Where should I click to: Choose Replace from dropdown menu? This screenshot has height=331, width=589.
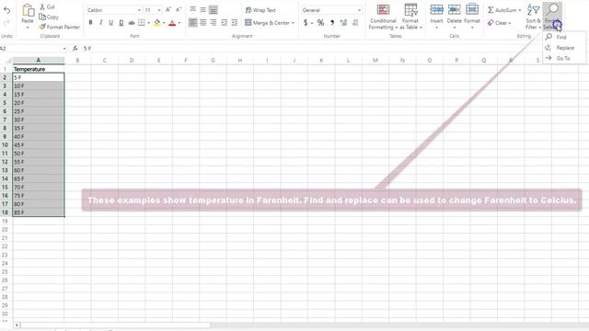564,48
